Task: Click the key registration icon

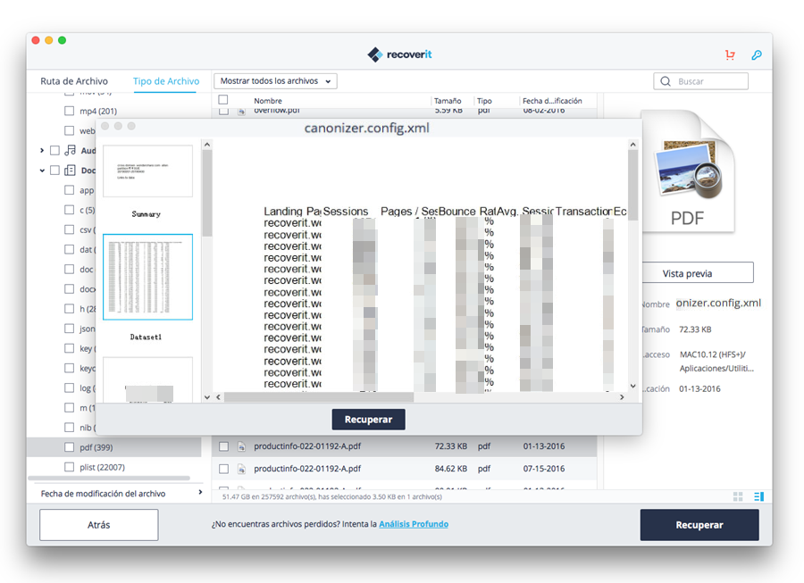Action: pyautogui.click(x=757, y=54)
